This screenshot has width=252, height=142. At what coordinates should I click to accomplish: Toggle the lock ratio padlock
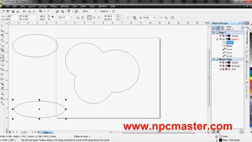pos(53,17)
